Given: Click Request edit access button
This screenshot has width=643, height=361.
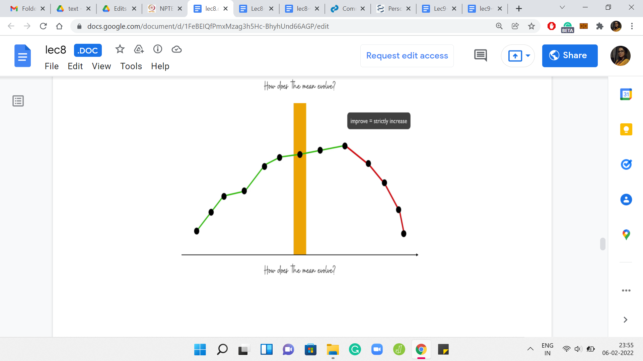Looking at the screenshot, I should click(x=407, y=56).
